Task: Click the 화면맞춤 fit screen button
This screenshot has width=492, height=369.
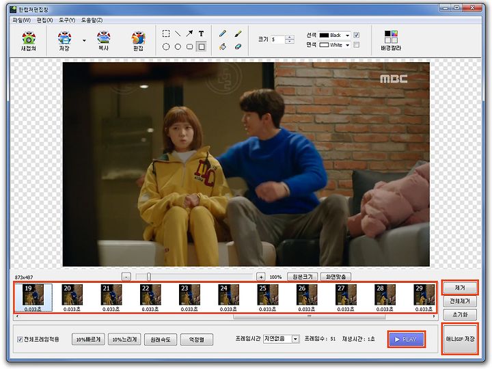Action: (x=336, y=277)
